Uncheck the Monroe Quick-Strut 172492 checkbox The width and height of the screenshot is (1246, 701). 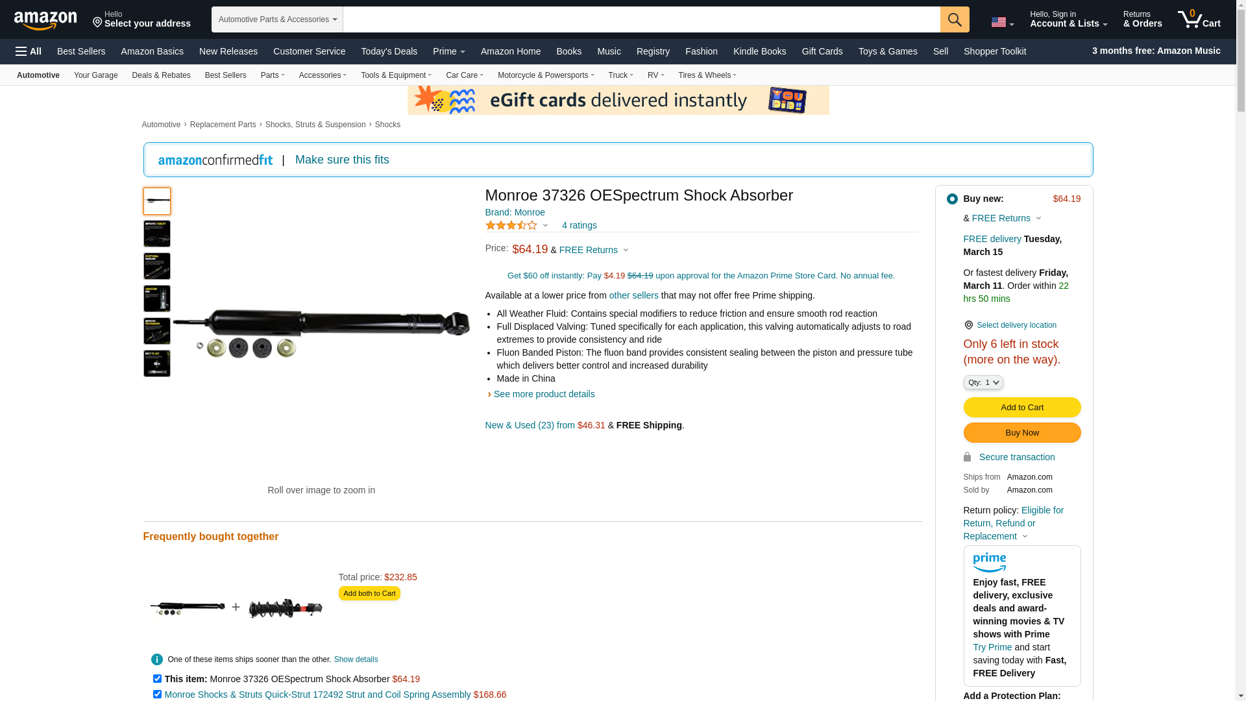tap(157, 694)
